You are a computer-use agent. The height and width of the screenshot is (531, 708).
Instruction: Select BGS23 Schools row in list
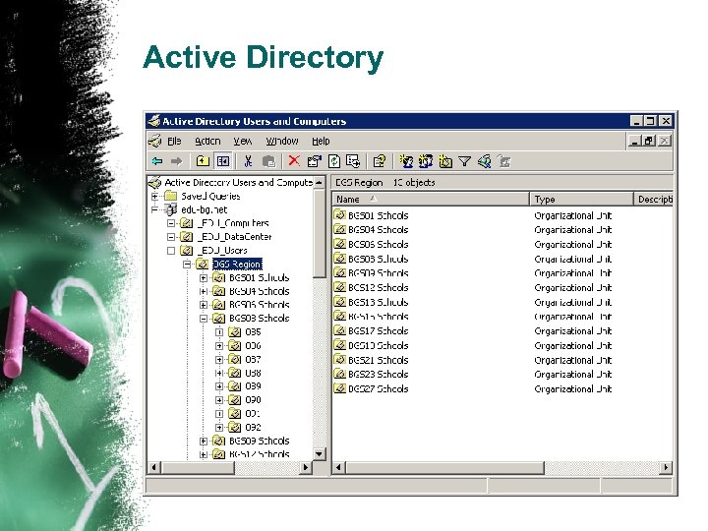[x=379, y=375]
